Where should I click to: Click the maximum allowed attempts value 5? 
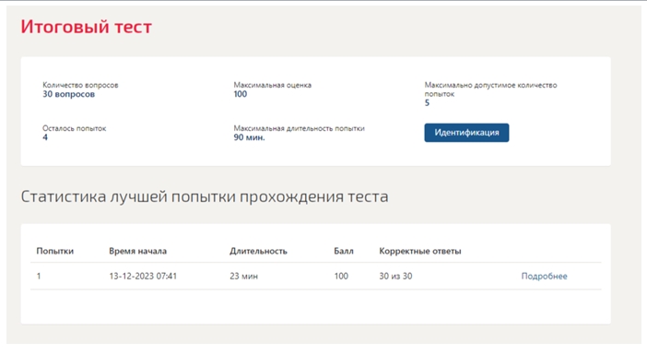[x=427, y=102]
